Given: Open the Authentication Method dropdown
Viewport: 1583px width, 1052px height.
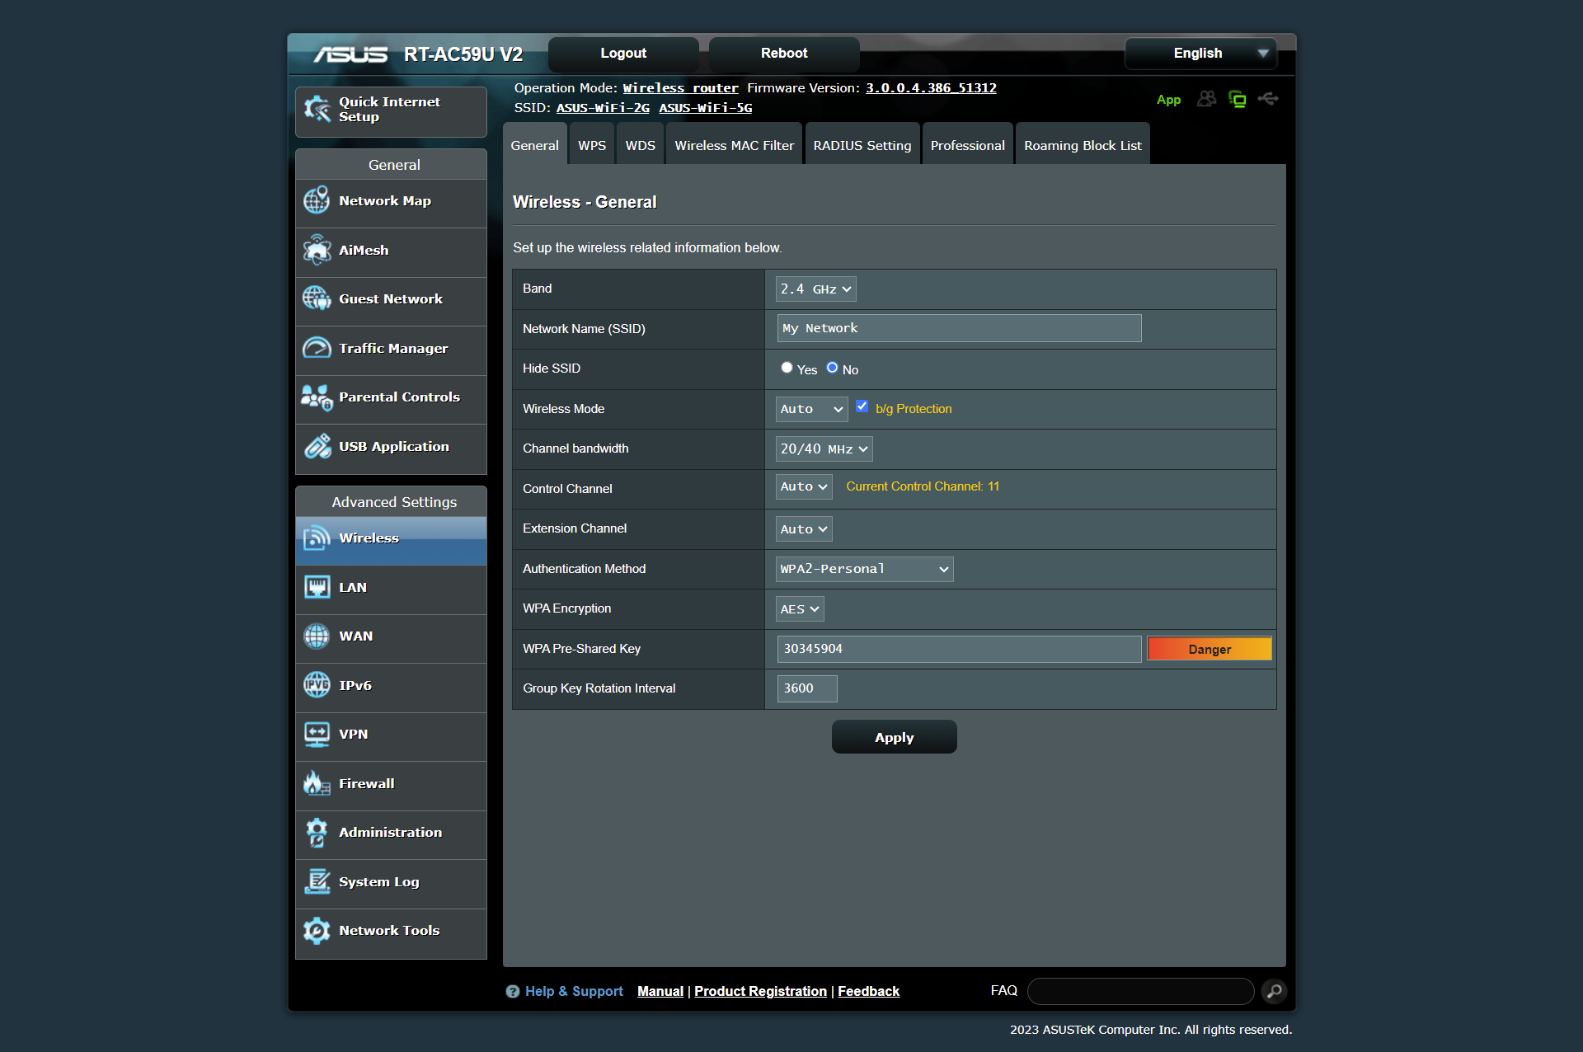Looking at the screenshot, I should [864, 569].
